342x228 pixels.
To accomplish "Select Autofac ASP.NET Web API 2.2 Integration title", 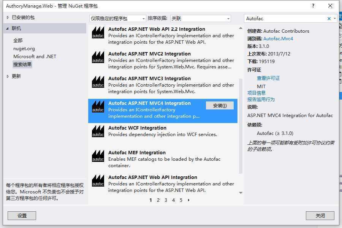I will tap(157, 29).
